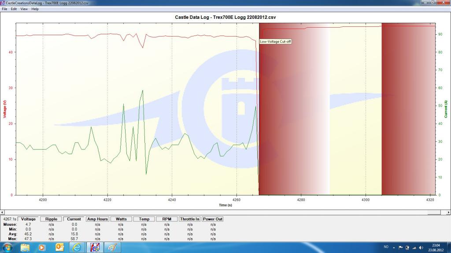Click the Low-Voltage Cut-off marker label

[x=275, y=42]
